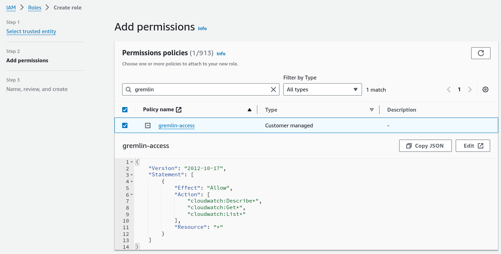Edit the gremlin-access policy
501x254 pixels.
coord(473,146)
